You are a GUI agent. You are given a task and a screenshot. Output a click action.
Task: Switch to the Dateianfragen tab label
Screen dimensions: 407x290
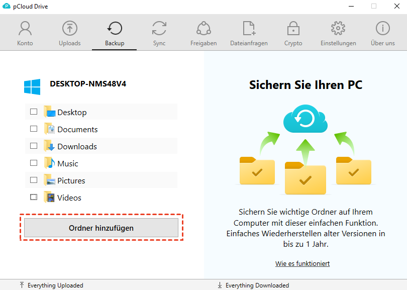[x=249, y=43]
